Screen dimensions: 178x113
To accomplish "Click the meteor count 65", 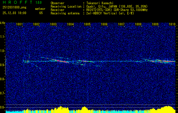I will pyautogui.click(x=41, y=13).
